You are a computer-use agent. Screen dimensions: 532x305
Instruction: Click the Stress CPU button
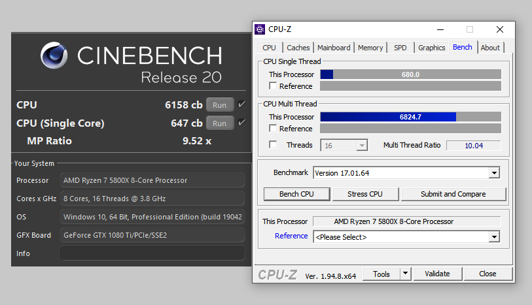click(x=365, y=194)
